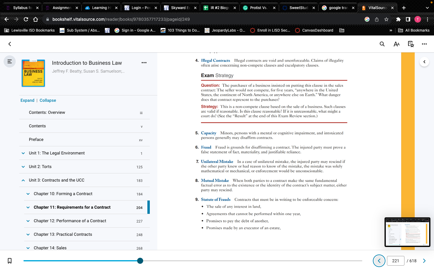
Task: Expand Chapter 14: Sales chevron
Action: (x=28, y=248)
